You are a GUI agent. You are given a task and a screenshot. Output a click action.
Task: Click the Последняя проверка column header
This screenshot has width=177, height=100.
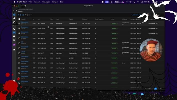point(135,19)
